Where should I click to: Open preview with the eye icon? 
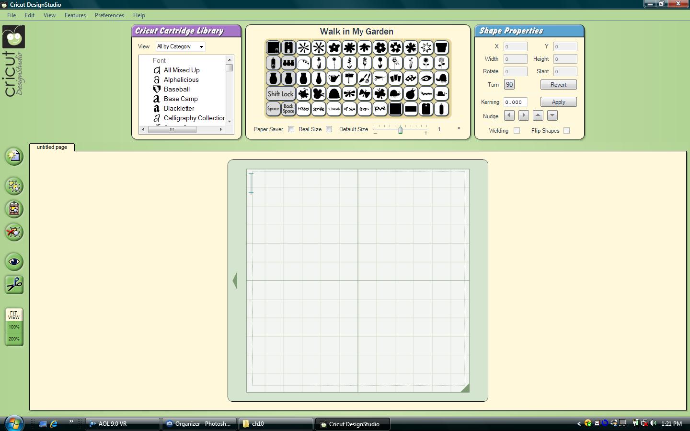pos(14,261)
